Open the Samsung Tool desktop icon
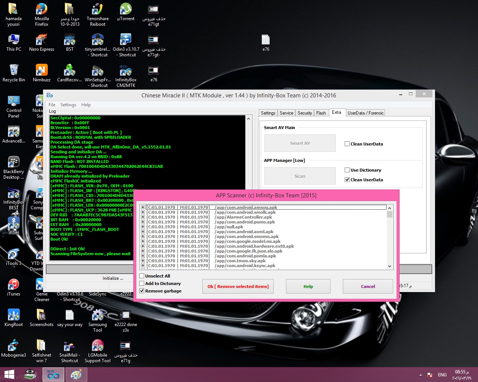Screen dimensions: 478x382 (97, 321)
